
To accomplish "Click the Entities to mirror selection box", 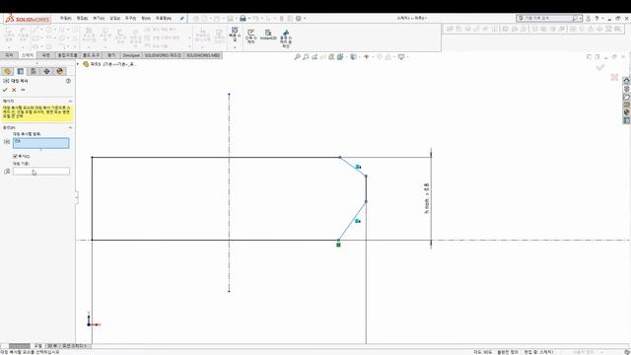I will click(41, 143).
